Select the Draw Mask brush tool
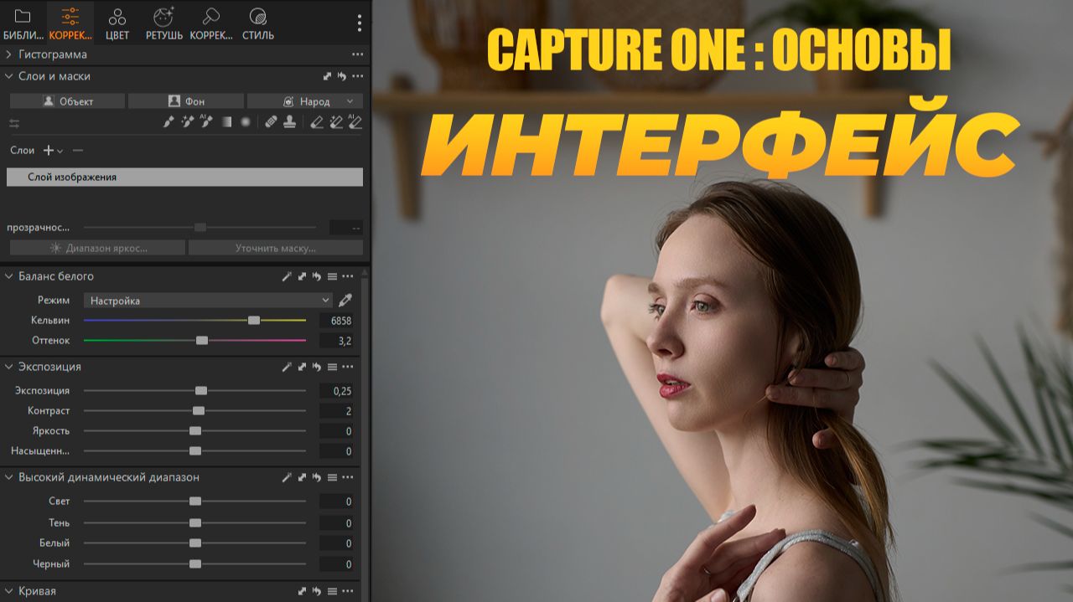Screen dimensions: 1073x602 point(168,122)
